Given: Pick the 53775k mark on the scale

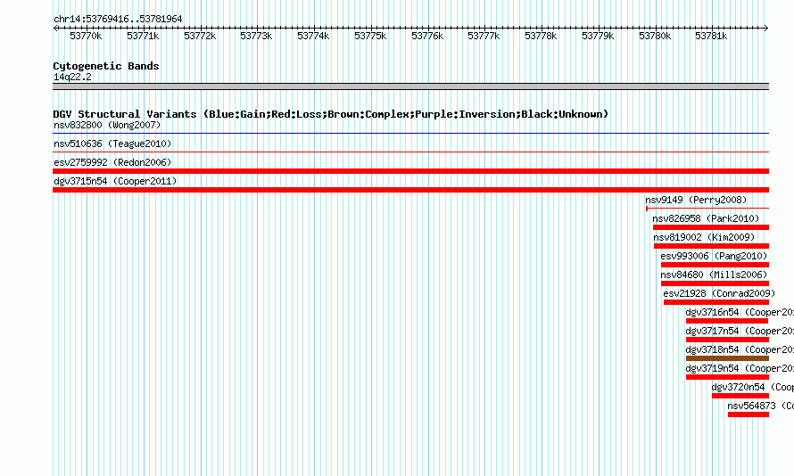Looking at the screenshot, I should point(370,36).
